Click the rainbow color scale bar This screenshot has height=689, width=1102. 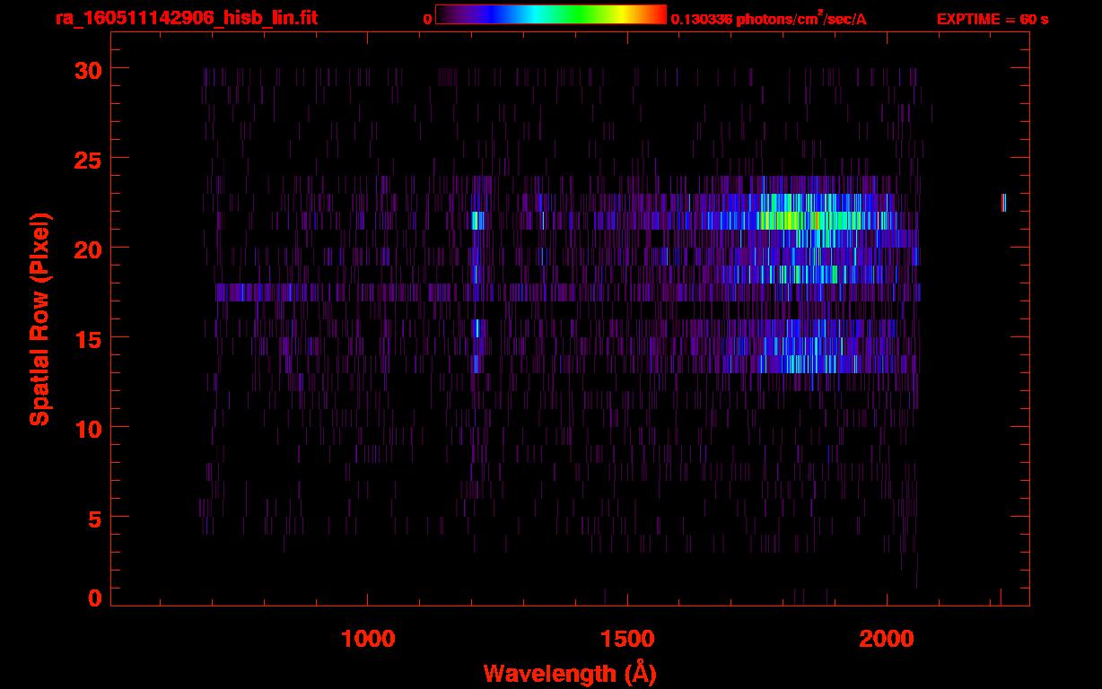pos(551,14)
